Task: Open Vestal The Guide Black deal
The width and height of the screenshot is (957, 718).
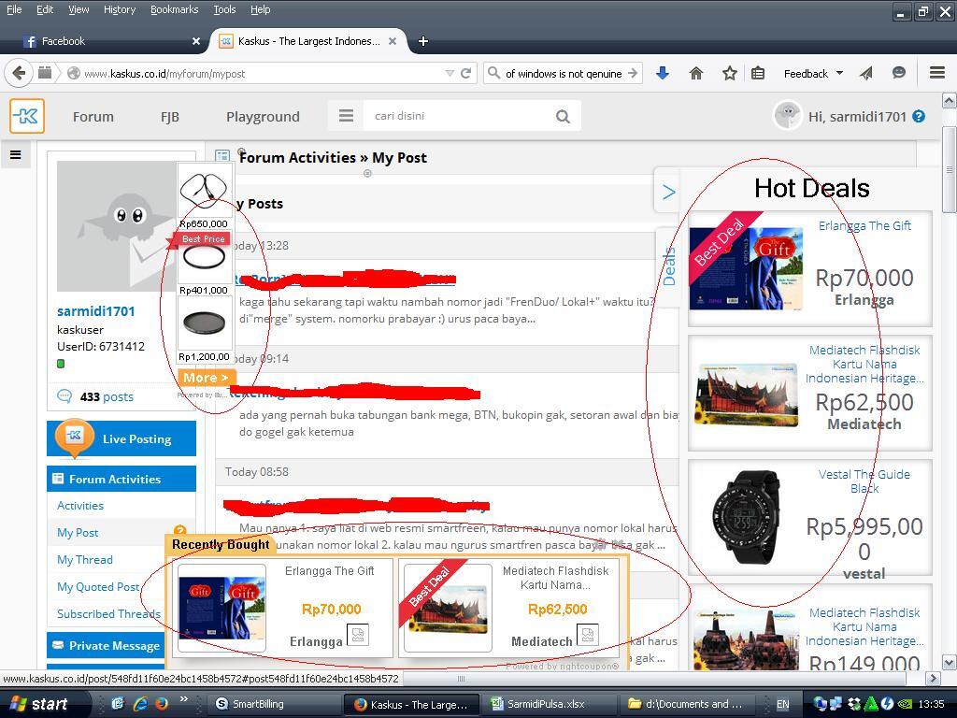Action: pos(810,518)
